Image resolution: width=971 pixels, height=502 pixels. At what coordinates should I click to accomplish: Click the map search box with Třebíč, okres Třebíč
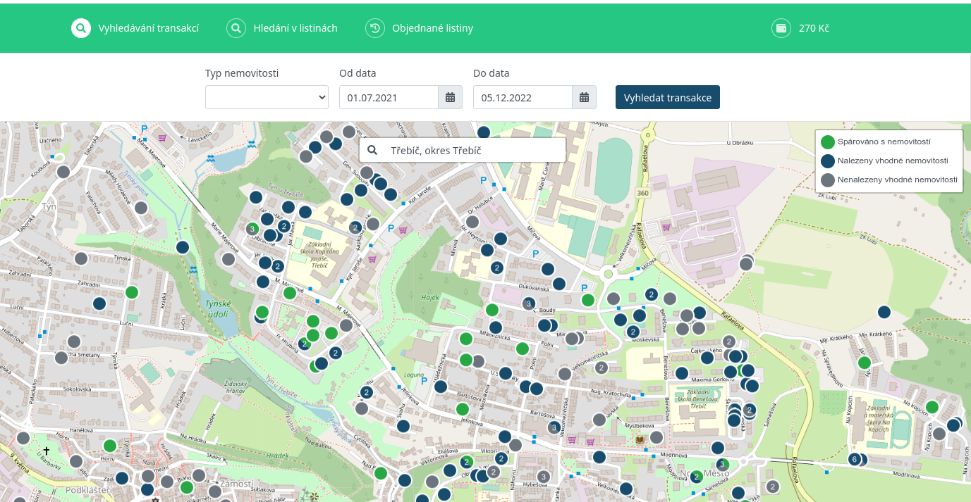point(463,150)
